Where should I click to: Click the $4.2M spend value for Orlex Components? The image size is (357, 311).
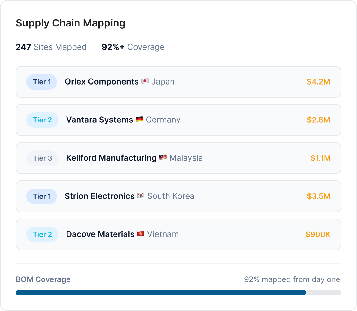[x=319, y=81]
